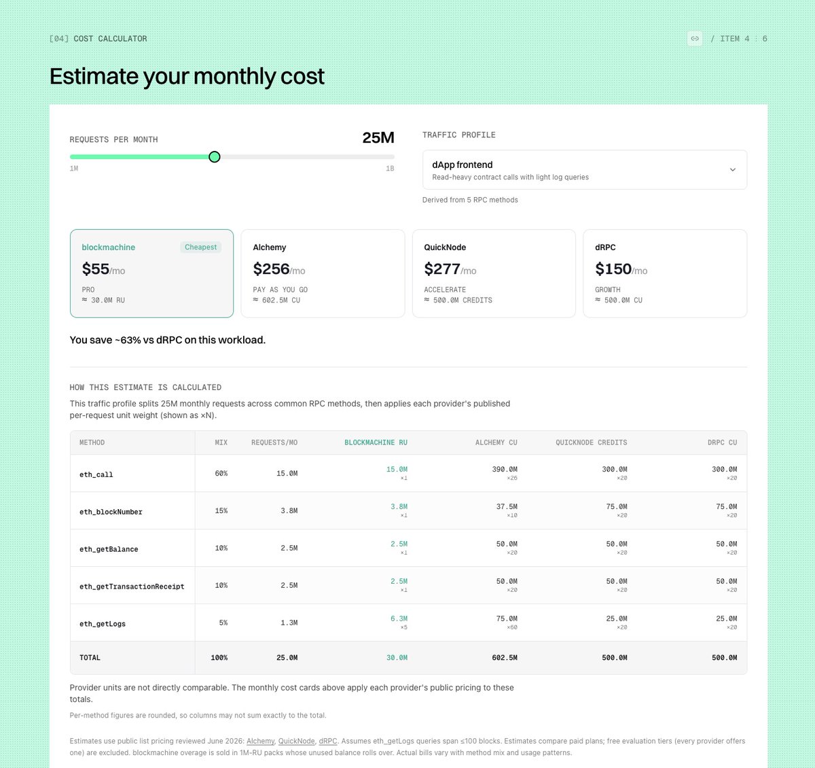Click the MIX column header
Image resolution: width=815 pixels, height=768 pixels.
pos(221,442)
